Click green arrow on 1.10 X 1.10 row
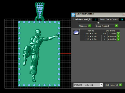Viewport: 125px width, 93px height. pos(118,36)
